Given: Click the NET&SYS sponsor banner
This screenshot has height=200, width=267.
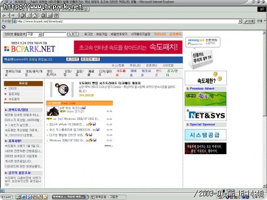Looking at the screenshot, I should click(206, 114).
